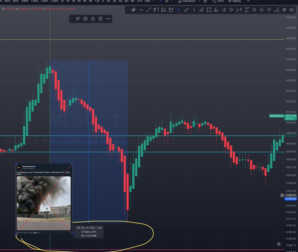This screenshot has width=298, height=252.
Task: Select the brush drawing tool
Action: 186,10
